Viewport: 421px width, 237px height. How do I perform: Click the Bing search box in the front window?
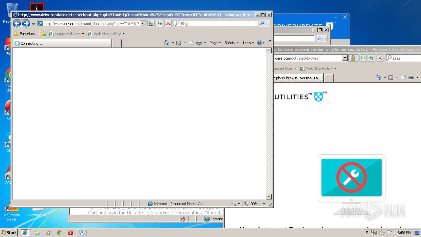216,24
